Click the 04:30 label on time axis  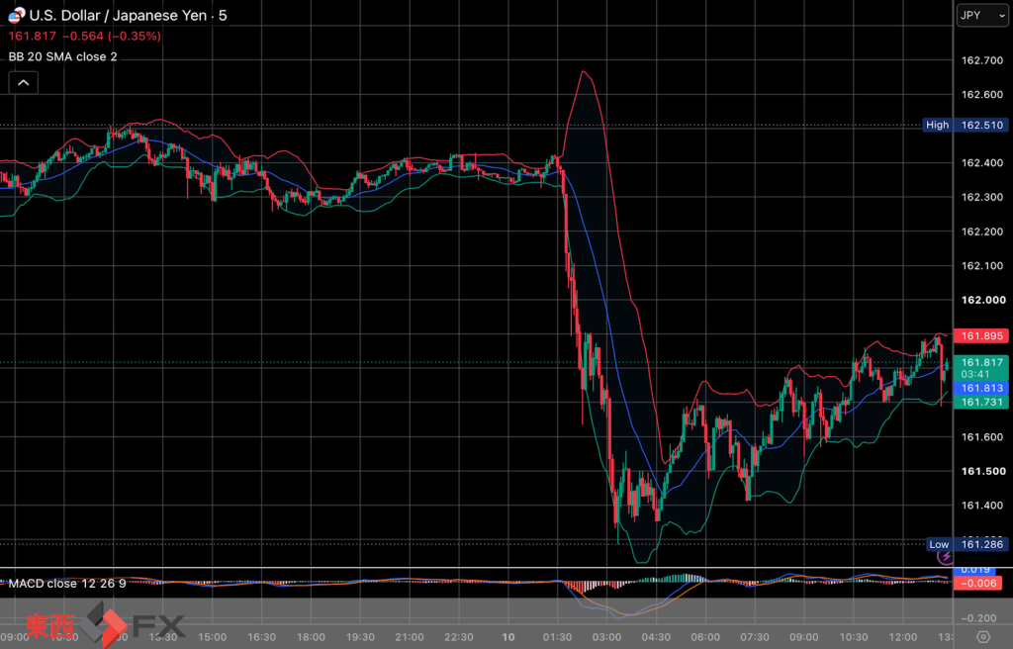coord(656,637)
